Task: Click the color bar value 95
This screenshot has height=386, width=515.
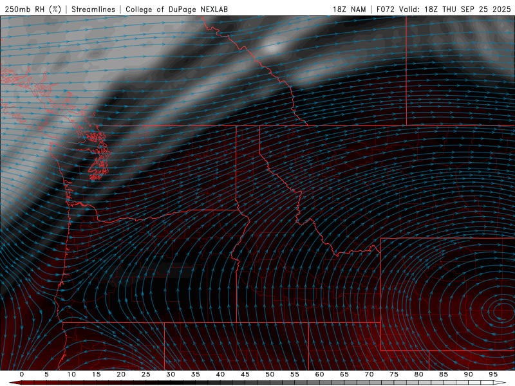Action: tap(493, 374)
